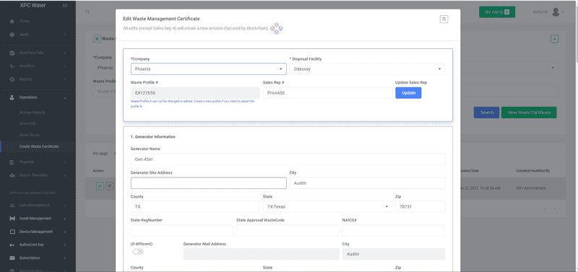Open the Disposal Facility dropdown

[x=439, y=69]
